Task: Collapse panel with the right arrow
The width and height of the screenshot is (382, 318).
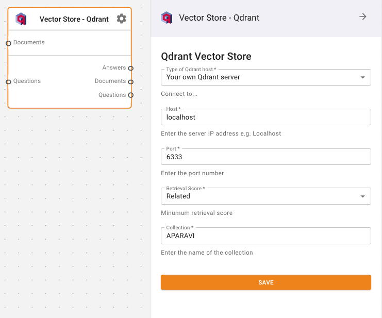Action: click(363, 17)
